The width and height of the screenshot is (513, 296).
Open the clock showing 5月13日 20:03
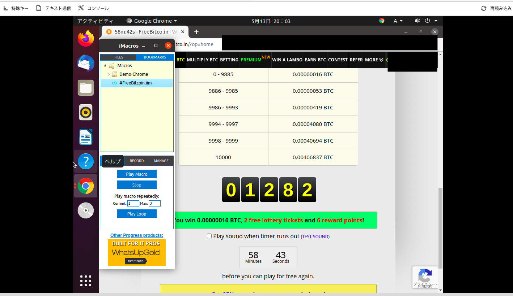[271, 21]
